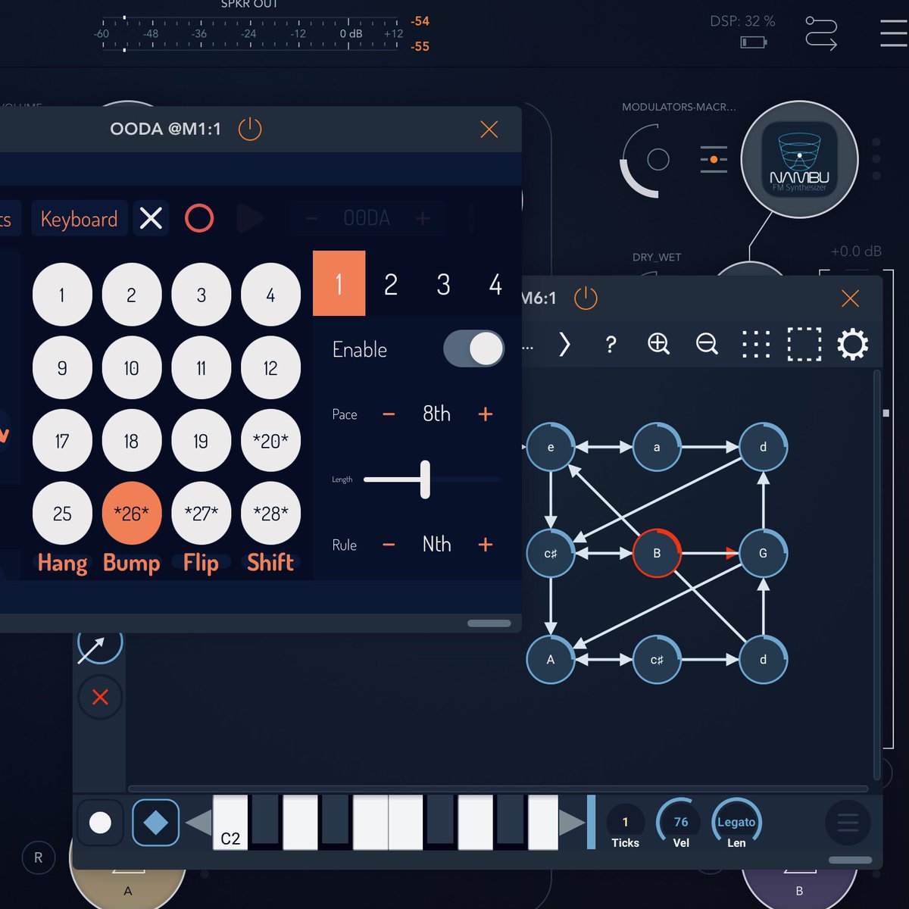909x909 pixels.
Task: Click the white dot record button near keyboard
Action: (x=100, y=823)
